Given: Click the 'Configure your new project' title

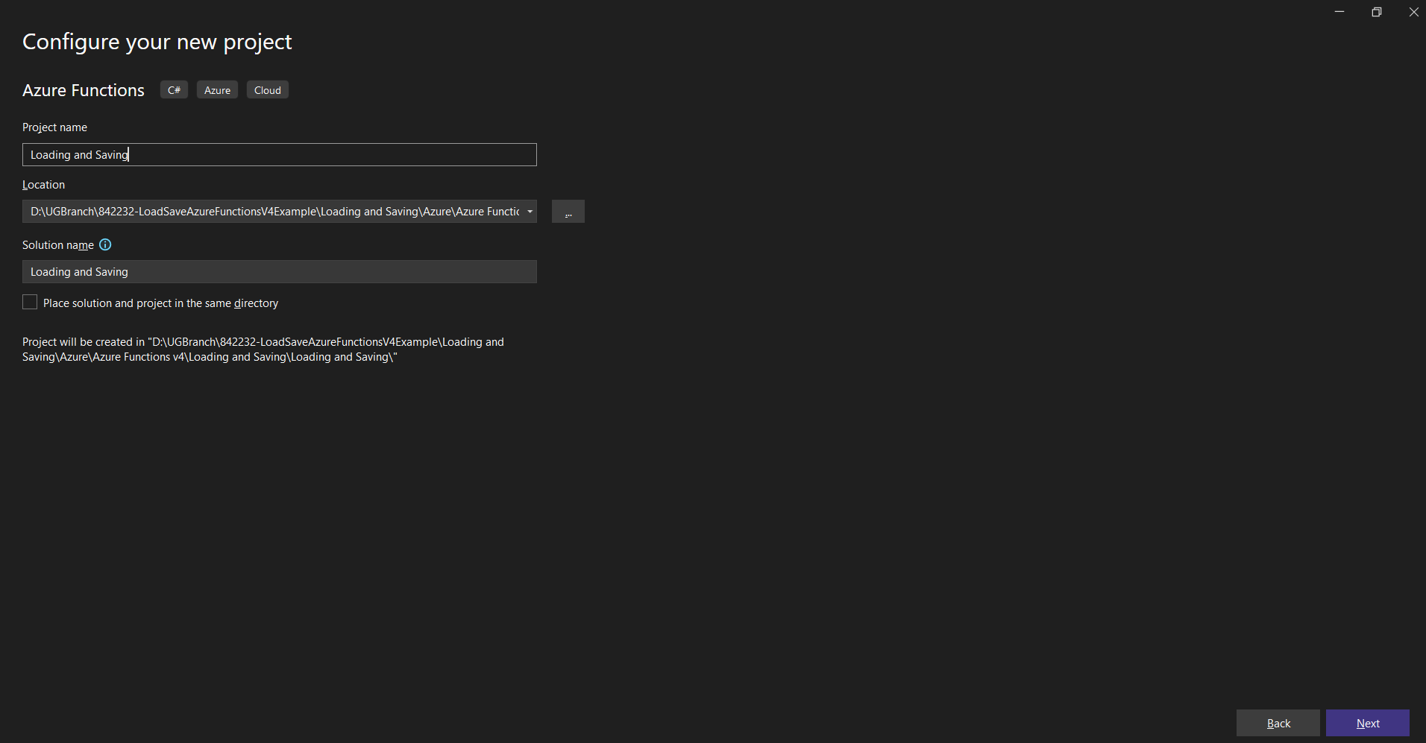Looking at the screenshot, I should [157, 42].
